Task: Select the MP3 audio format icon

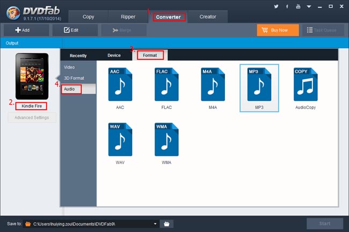Action: pyautogui.click(x=259, y=84)
